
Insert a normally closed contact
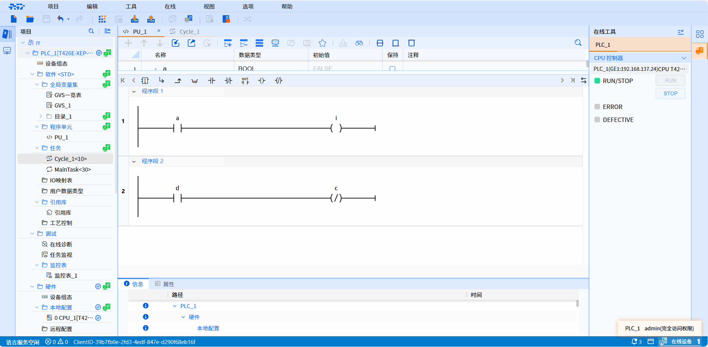click(x=228, y=80)
